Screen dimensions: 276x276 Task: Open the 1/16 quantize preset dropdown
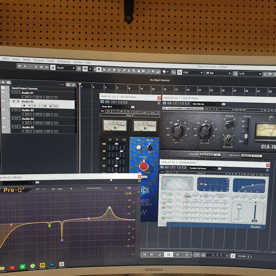[x=250, y=74]
